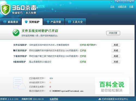136x101 pixels.
Task: Open the skin changer shirt icon
Action: tap(111, 2)
